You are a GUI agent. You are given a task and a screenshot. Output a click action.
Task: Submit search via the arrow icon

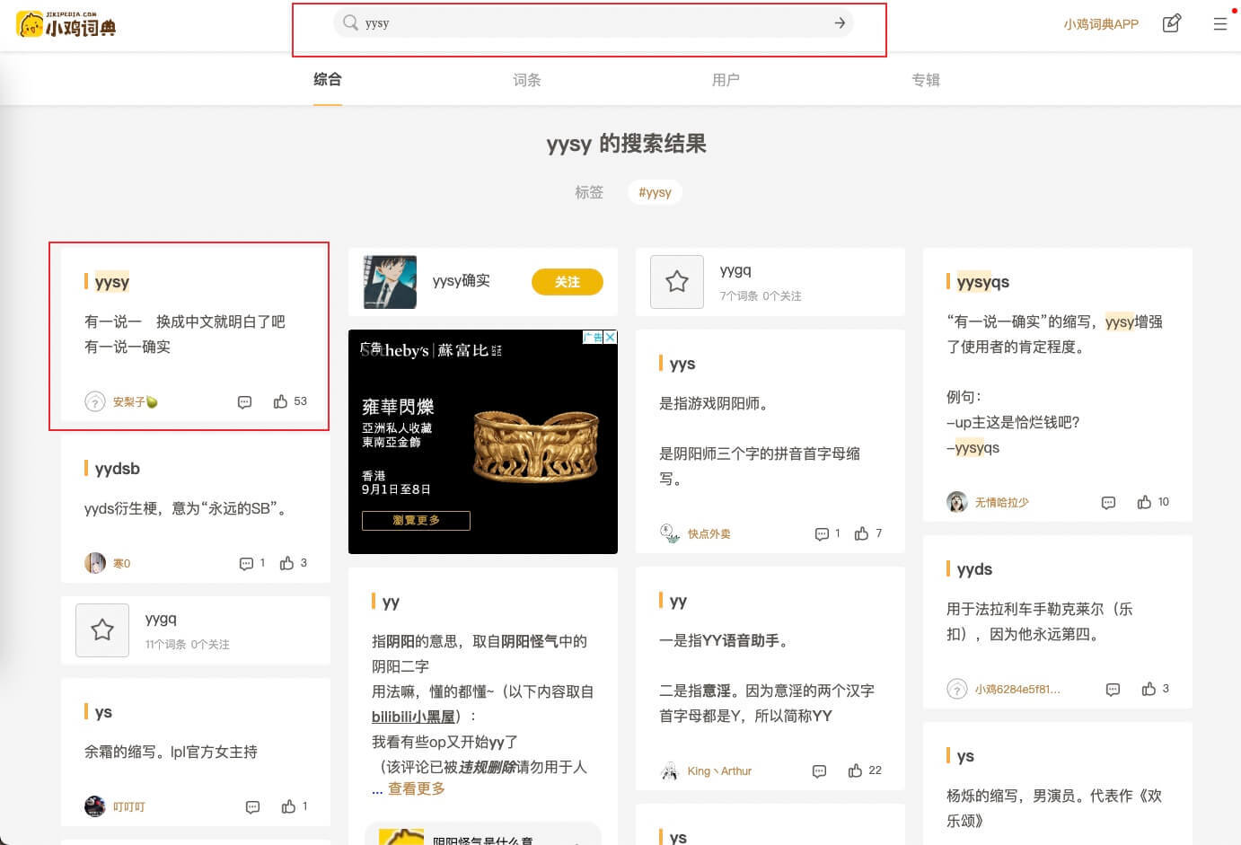(x=838, y=23)
